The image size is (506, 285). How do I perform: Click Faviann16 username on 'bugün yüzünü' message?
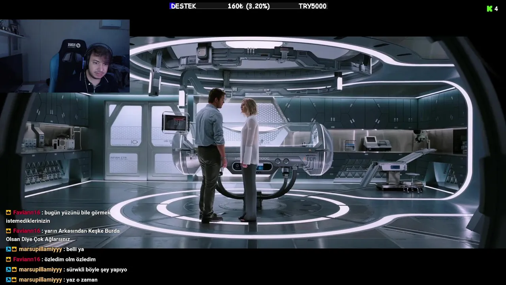tap(26, 213)
